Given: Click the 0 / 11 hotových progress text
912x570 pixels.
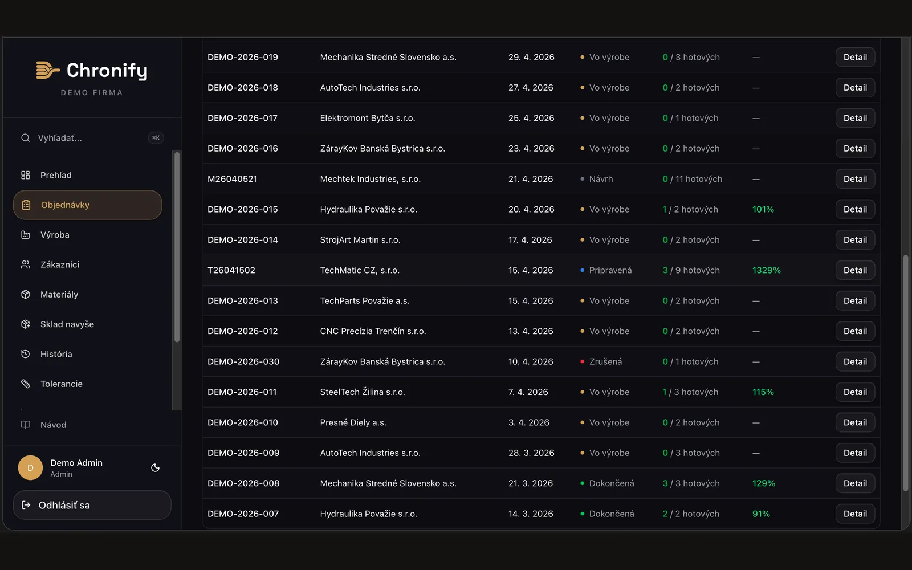Looking at the screenshot, I should [x=692, y=179].
